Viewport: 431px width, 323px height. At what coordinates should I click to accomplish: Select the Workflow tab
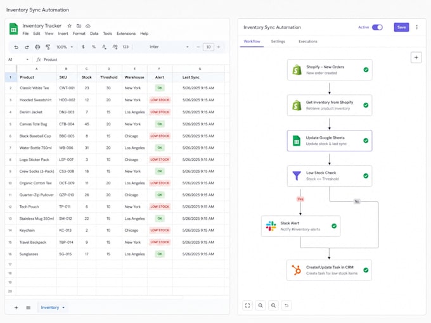(x=252, y=41)
